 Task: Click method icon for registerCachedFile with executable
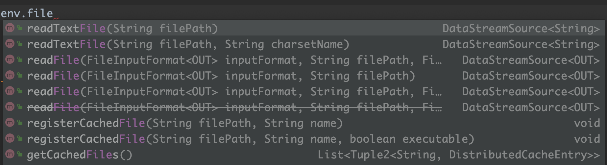[x=10, y=138]
